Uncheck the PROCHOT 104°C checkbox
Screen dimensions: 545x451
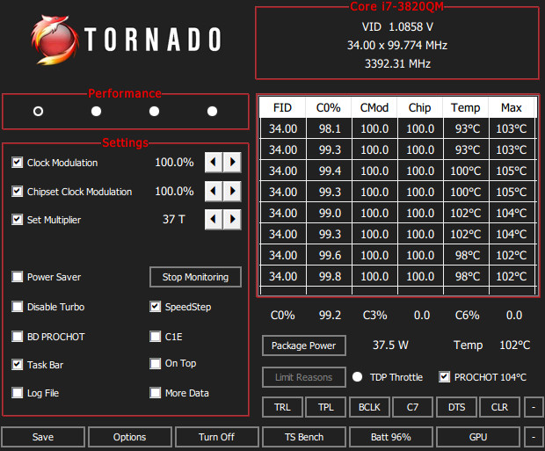click(x=444, y=377)
